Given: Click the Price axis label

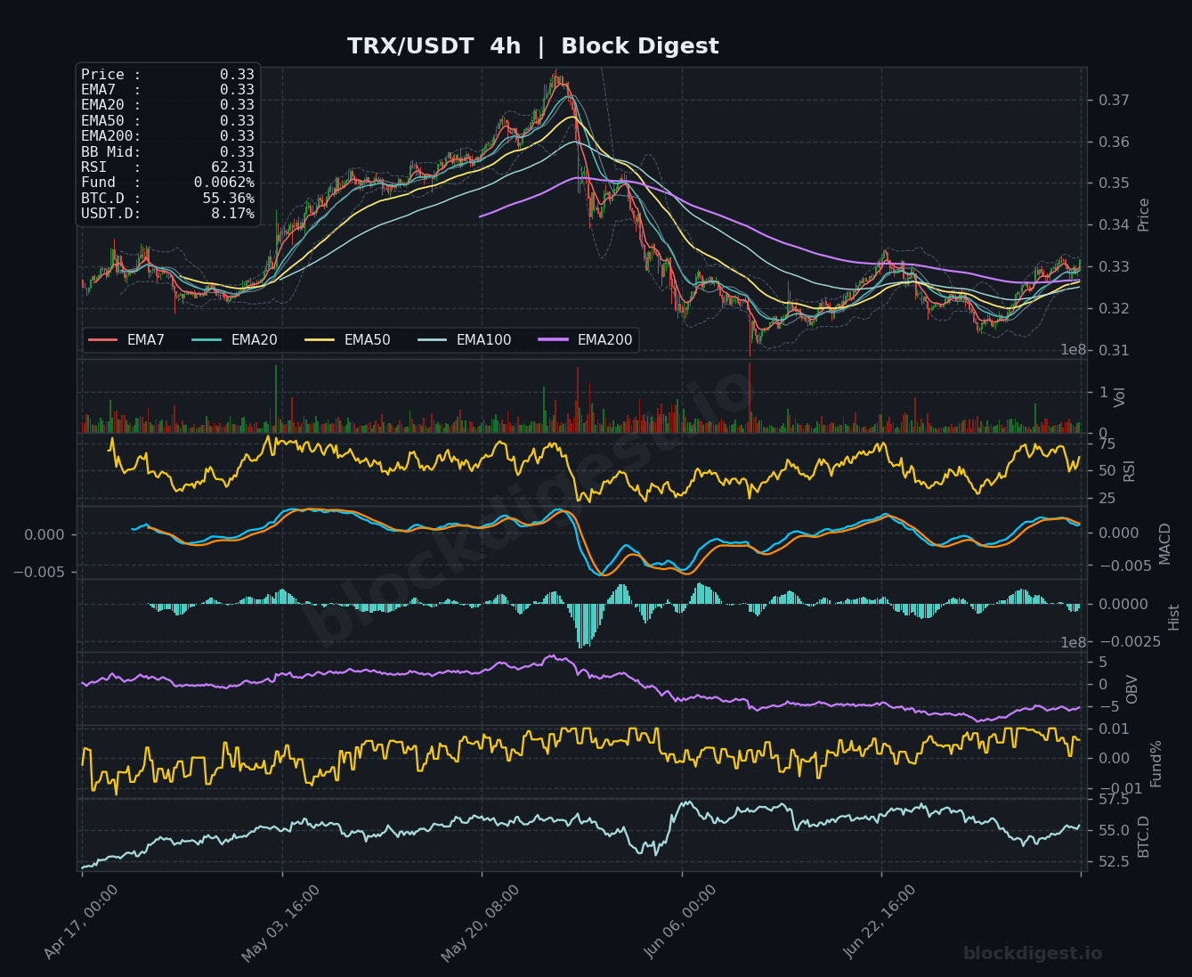Looking at the screenshot, I should [1144, 215].
